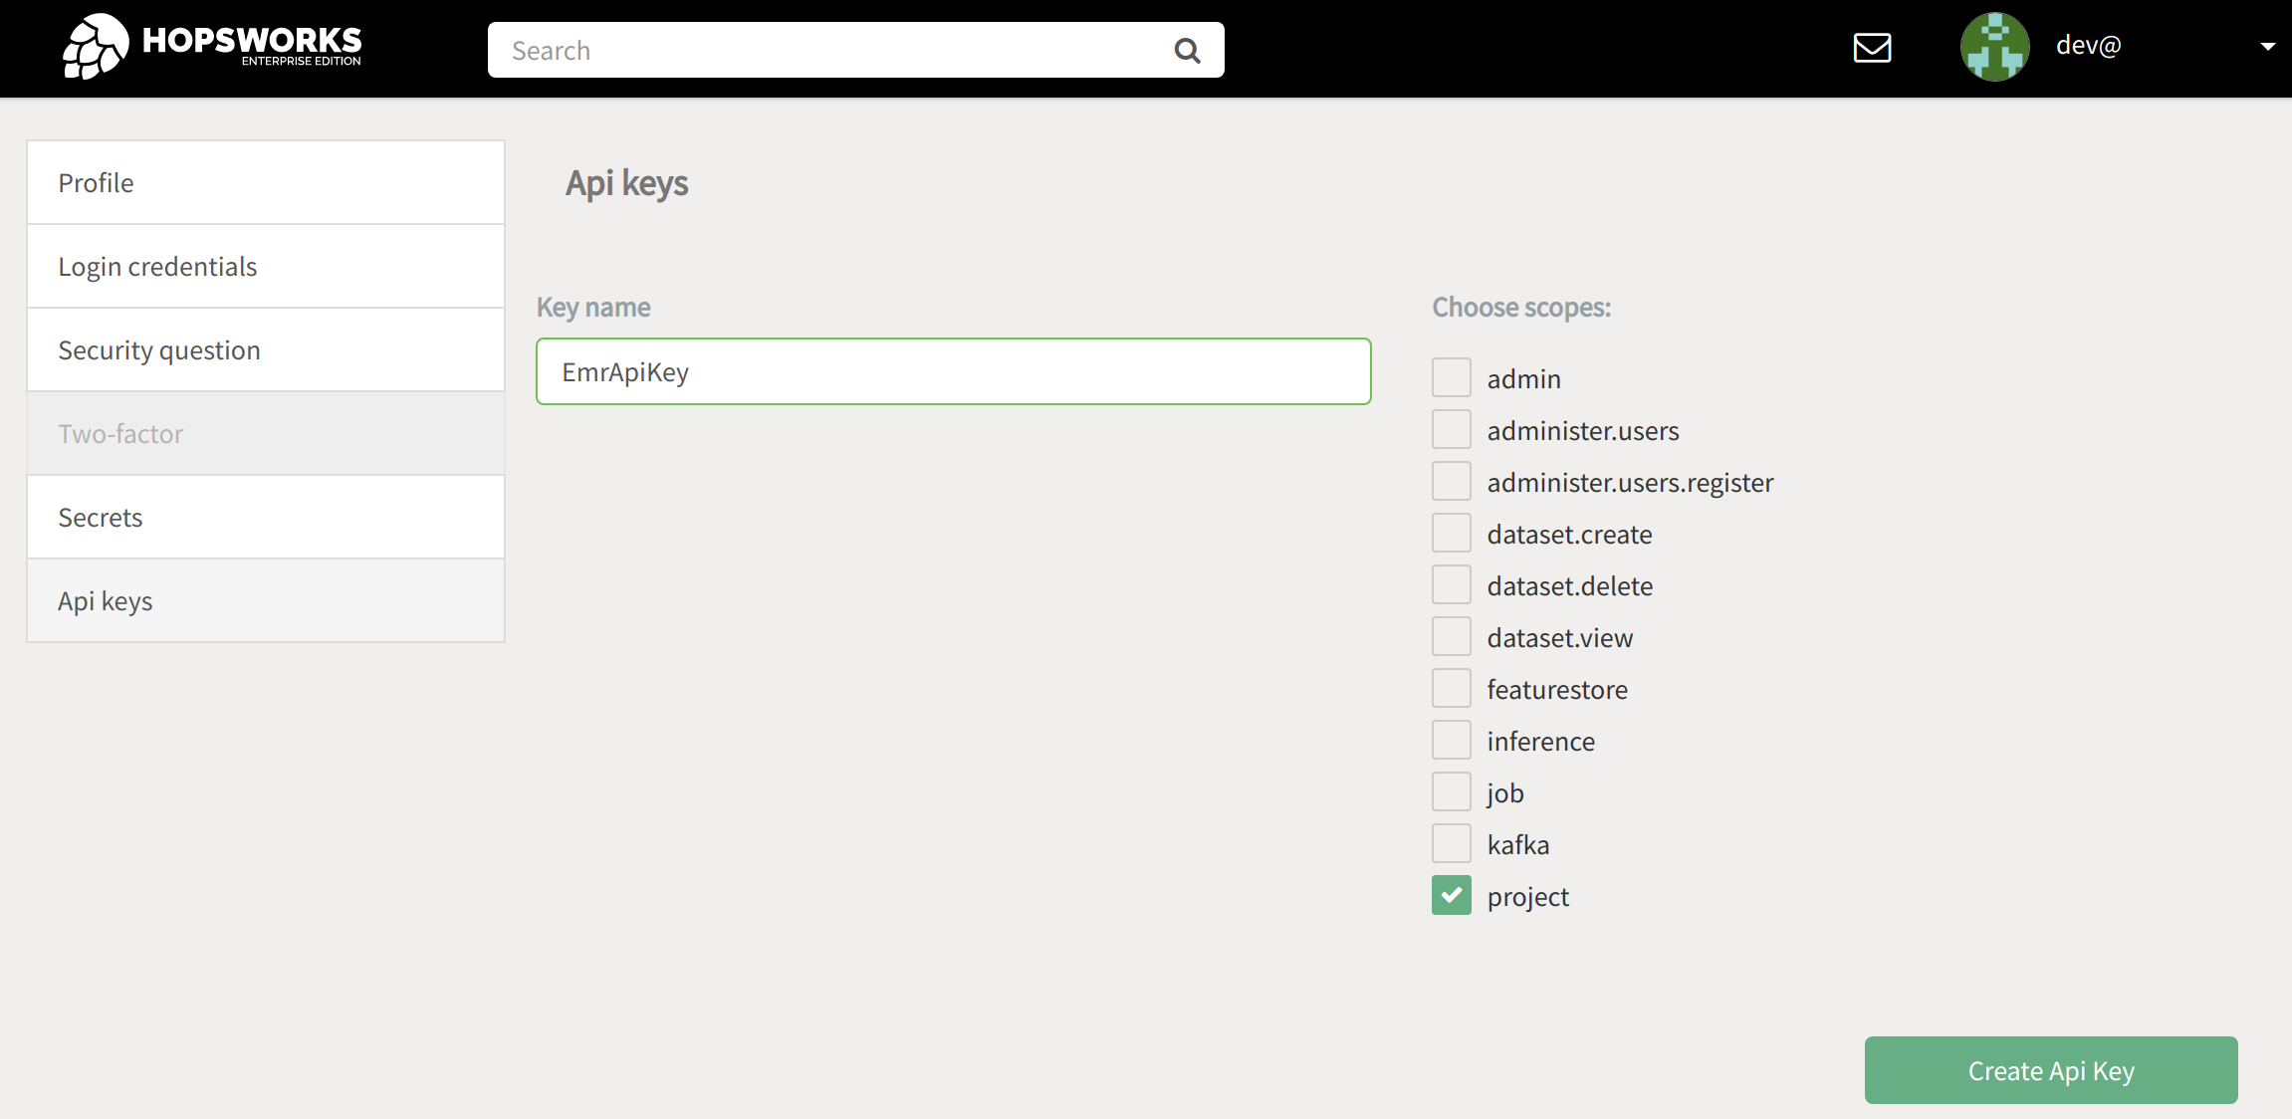
Task: Open the messages envelope icon
Action: point(1872,47)
